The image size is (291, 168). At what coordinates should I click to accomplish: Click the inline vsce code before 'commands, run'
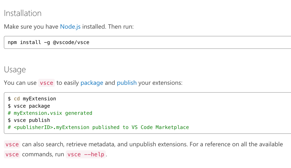pyautogui.click(x=12, y=154)
